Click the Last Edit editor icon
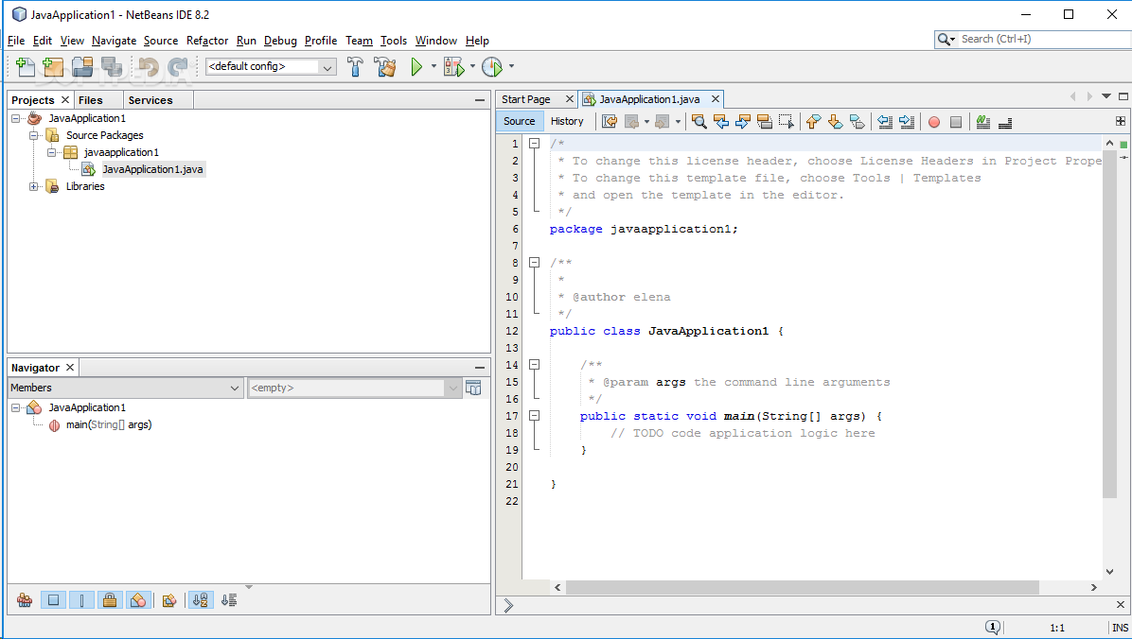Screen dimensions: 1132x639 tap(610, 122)
